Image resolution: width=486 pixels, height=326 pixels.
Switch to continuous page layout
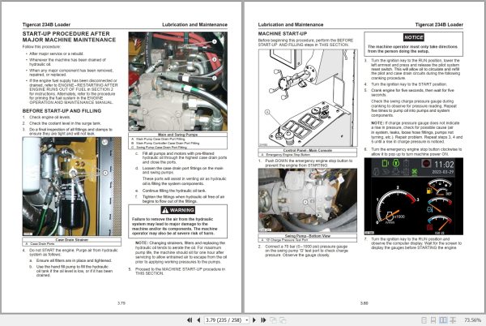point(433,320)
